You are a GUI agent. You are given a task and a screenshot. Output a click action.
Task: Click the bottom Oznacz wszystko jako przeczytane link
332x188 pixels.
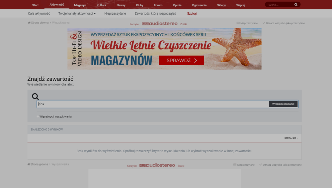(x=281, y=165)
